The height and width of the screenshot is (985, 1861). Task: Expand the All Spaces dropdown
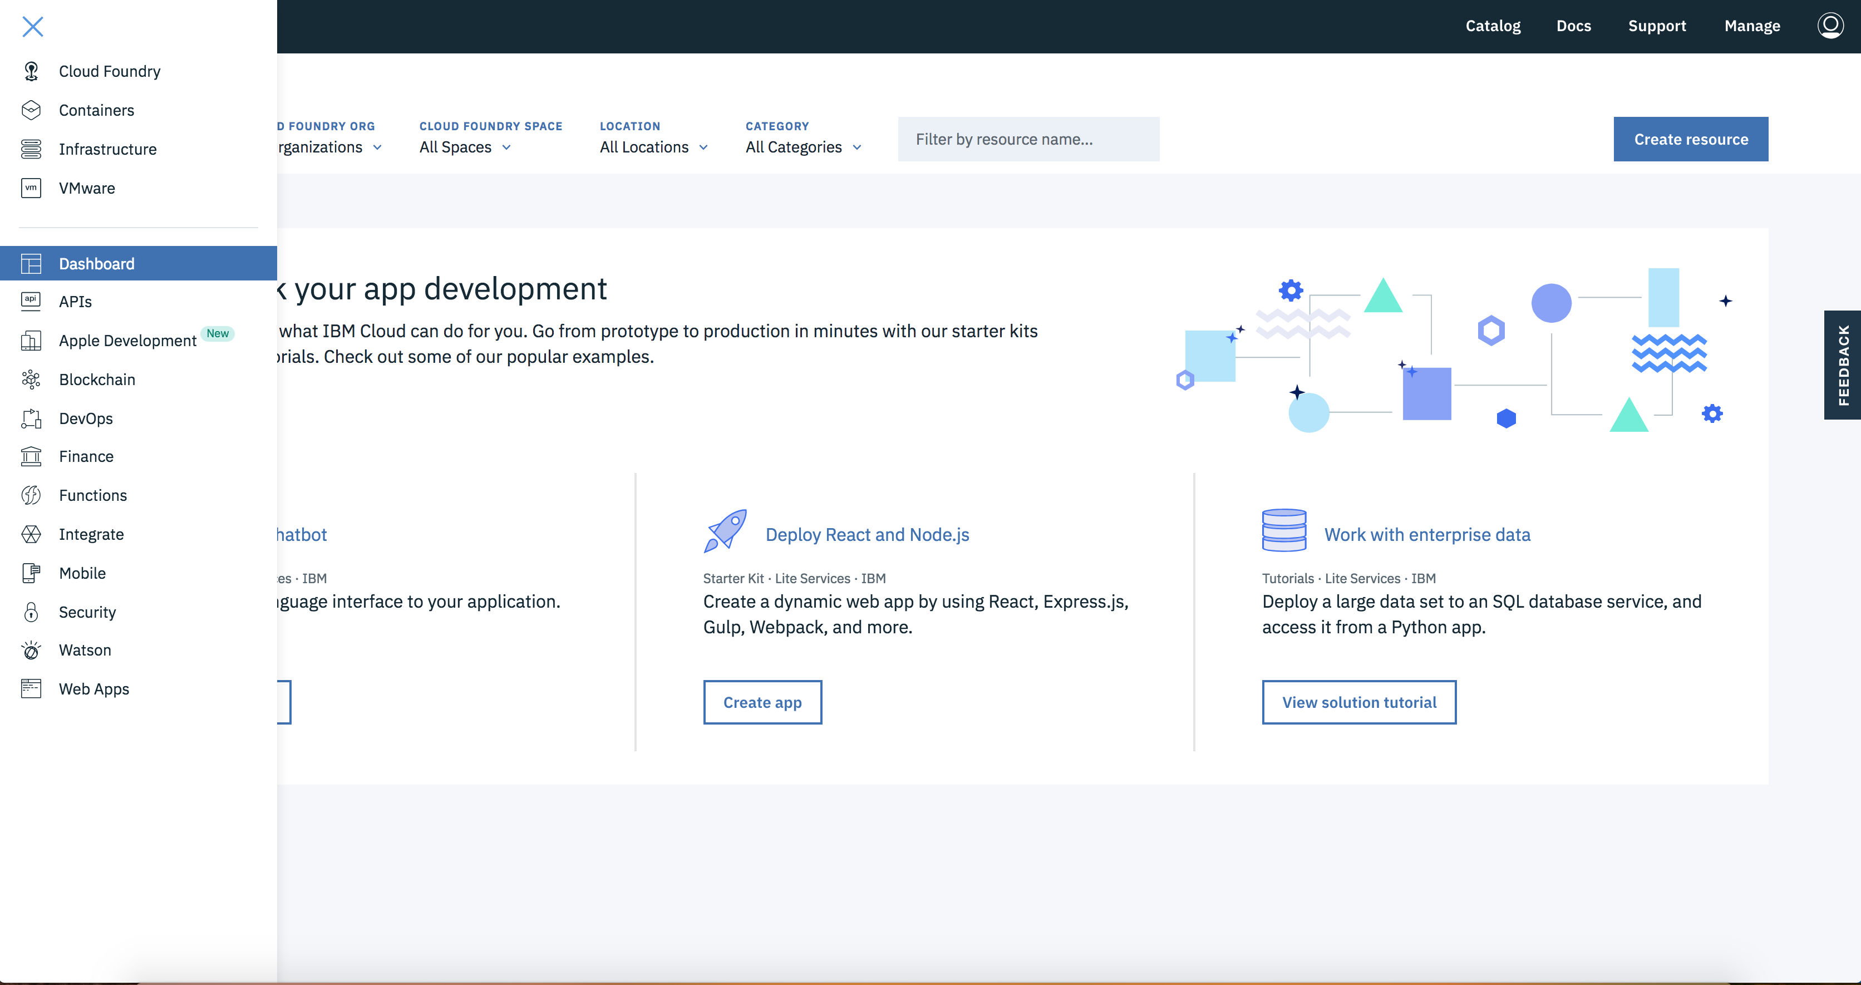(465, 147)
